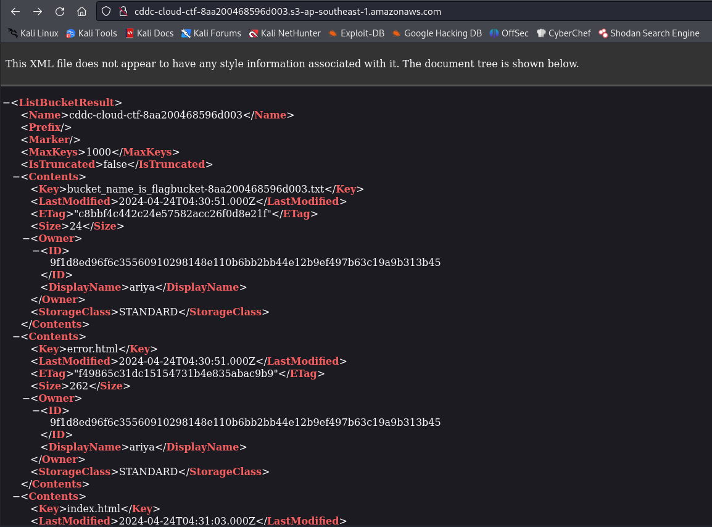712x527 pixels.
Task: Open the Kali Tools bookmark
Action: [91, 33]
